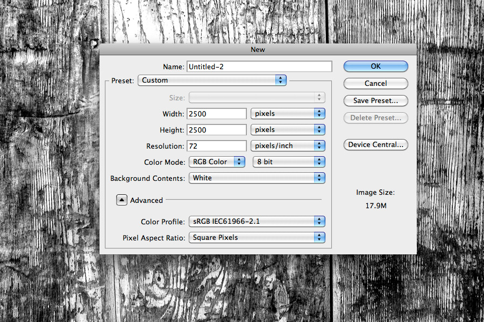Click the Save Preset button
The width and height of the screenshot is (484, 322).
[x=375, y=100]
